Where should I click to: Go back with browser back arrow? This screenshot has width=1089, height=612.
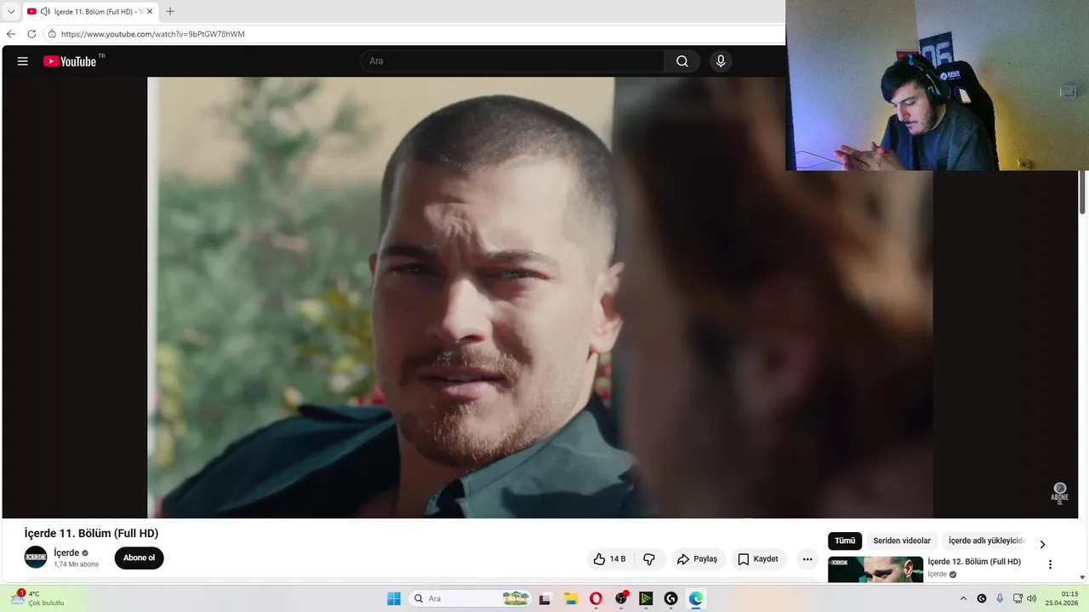[11, 34]
